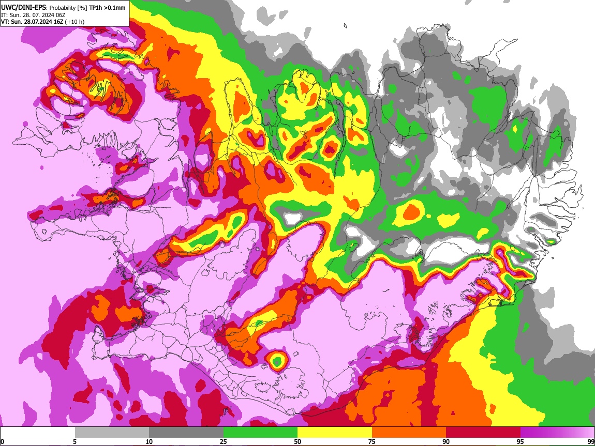The image size is (595, 446).
Task: Click the legend value '90'
Action: click(446, 441)
